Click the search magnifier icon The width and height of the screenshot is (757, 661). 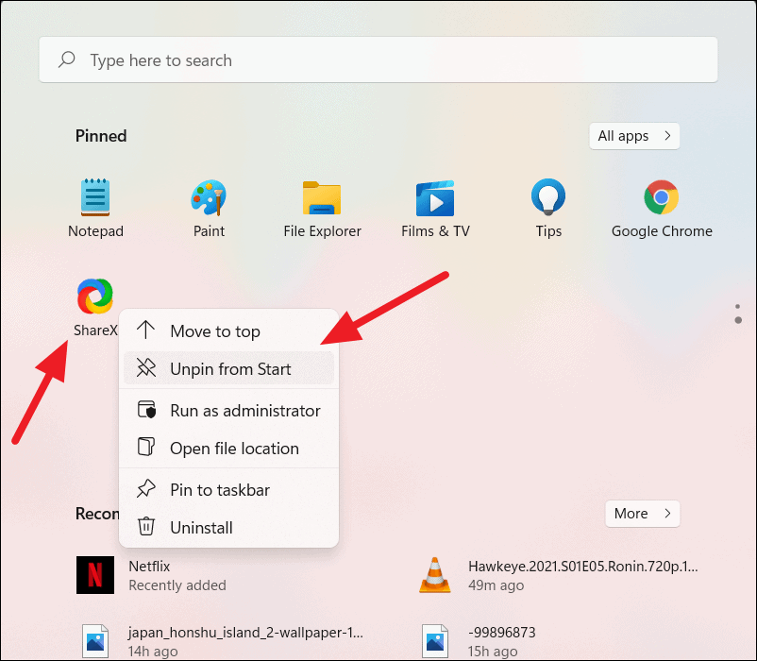(x=67, y=59)
